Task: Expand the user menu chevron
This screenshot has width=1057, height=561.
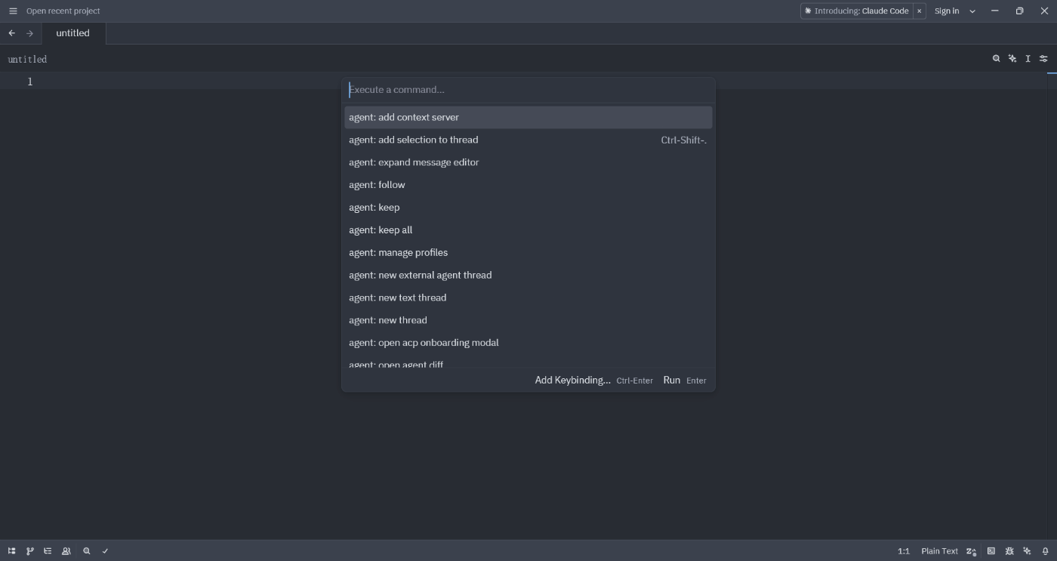Action: click(x=972, y=11)
